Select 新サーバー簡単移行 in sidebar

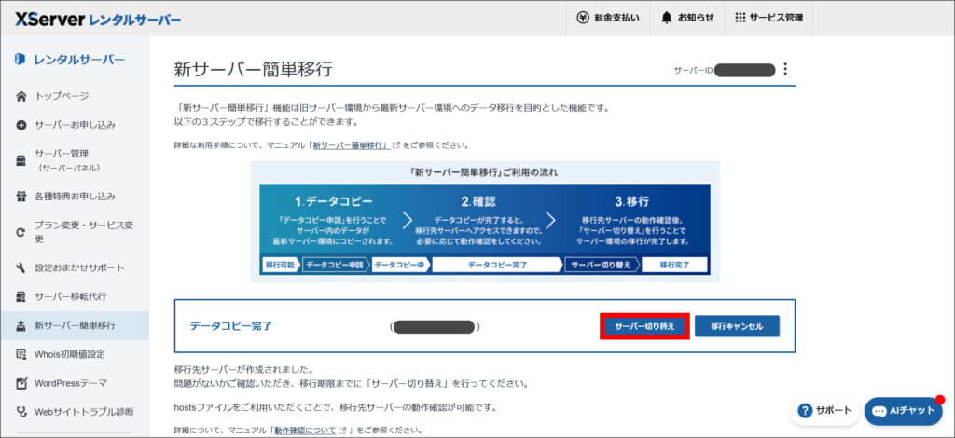coord(75,325)
